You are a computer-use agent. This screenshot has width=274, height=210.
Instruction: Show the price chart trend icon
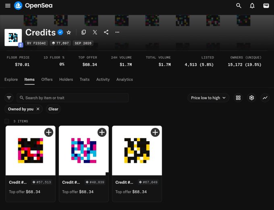coord(265,98)
